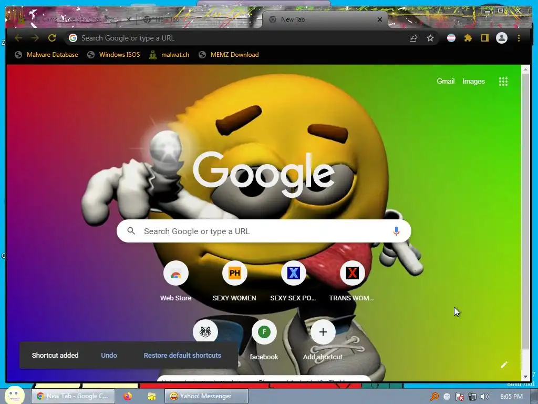Open the facebook shortcut

pyautogui.click(x=264, y=340)
